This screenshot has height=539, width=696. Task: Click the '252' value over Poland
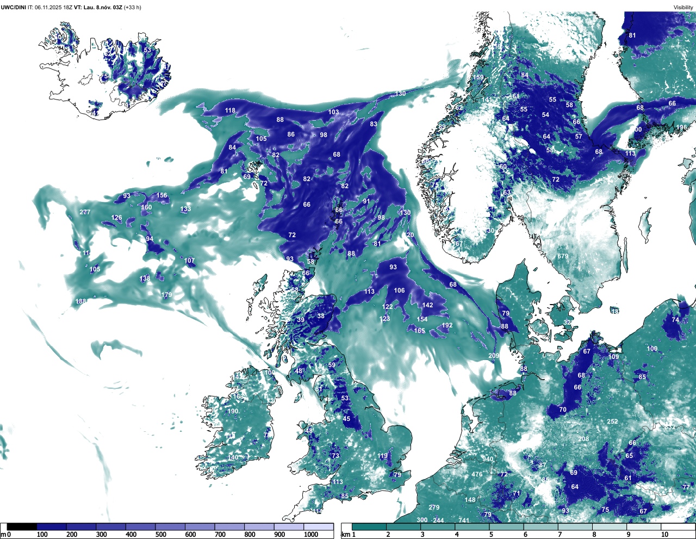click(x=612, y=422)
